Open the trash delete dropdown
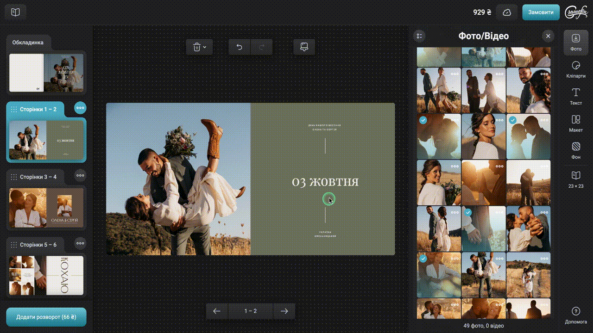Screen dimensions: 593x333 point(199,47)
